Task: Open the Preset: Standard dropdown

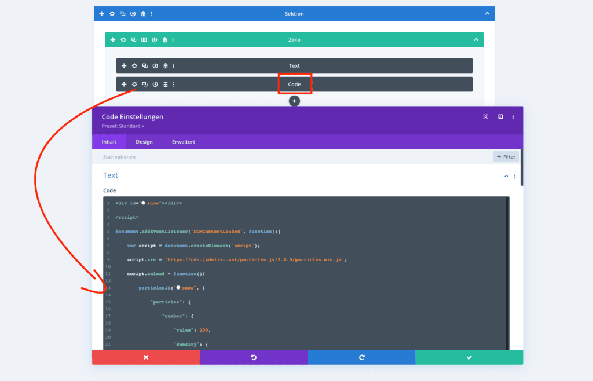Action: [x=123, y=126]
